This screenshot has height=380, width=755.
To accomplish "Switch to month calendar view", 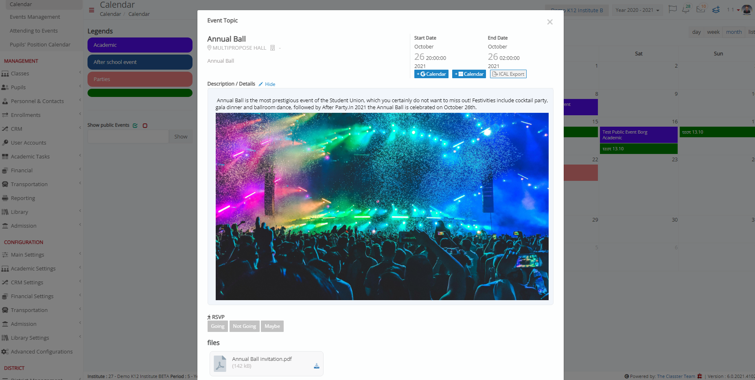I will pos(734,32).
